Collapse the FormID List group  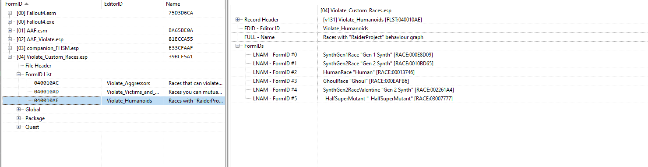[x=19, y=74]
